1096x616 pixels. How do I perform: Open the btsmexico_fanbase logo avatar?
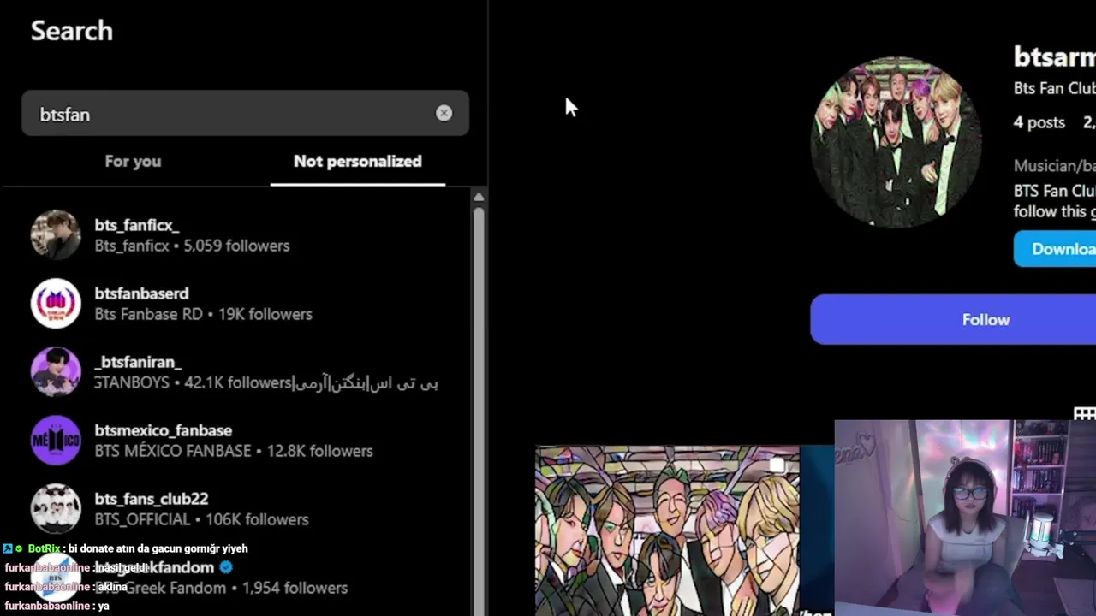point(56,440)
